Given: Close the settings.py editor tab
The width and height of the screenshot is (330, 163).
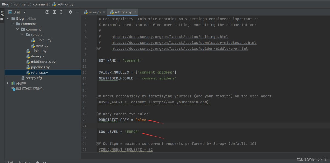Looking at the screenshot, I should coord(135,12).
